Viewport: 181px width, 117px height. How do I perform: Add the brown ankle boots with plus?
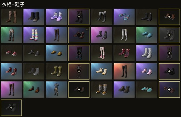169,17
